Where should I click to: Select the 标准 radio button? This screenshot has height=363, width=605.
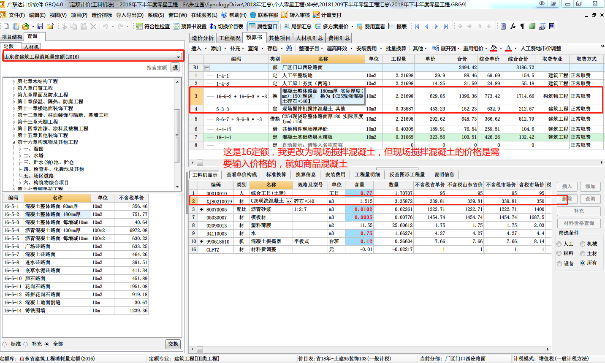coord(5,344)
